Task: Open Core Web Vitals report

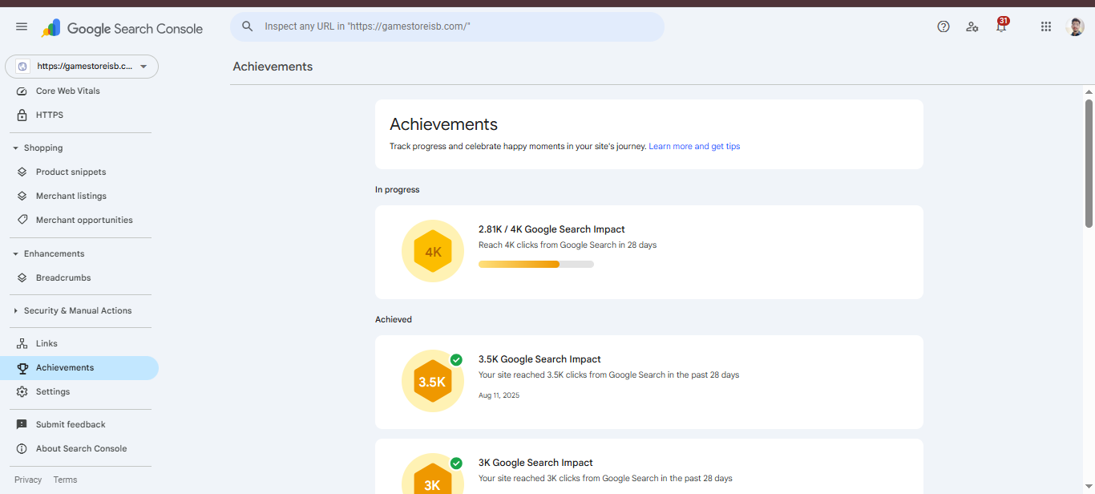Action: point(68,91)
